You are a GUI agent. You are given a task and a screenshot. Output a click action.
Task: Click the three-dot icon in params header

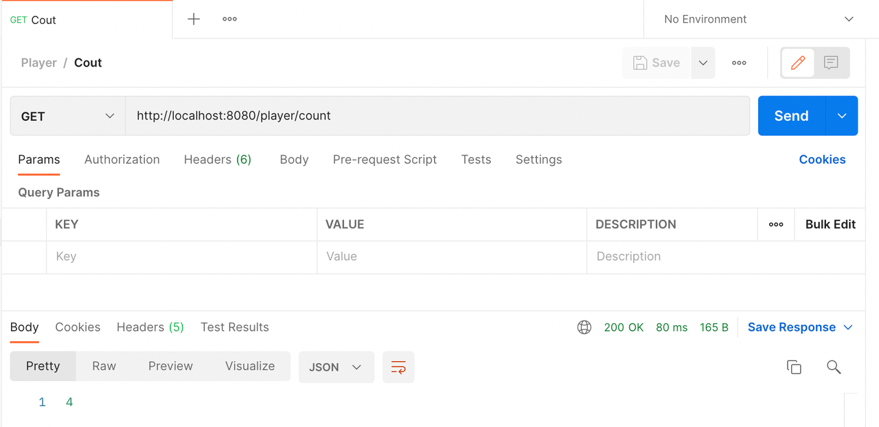click(x=776, y=224)
